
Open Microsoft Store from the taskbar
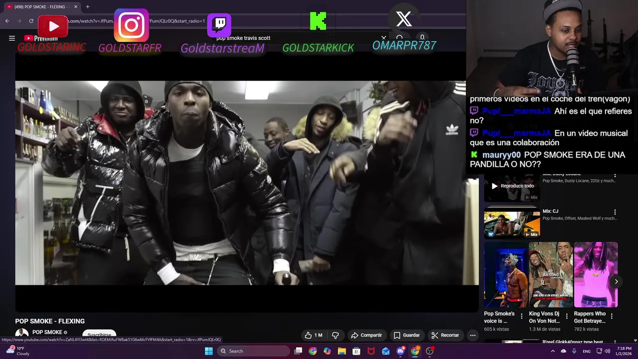(356, 351)
